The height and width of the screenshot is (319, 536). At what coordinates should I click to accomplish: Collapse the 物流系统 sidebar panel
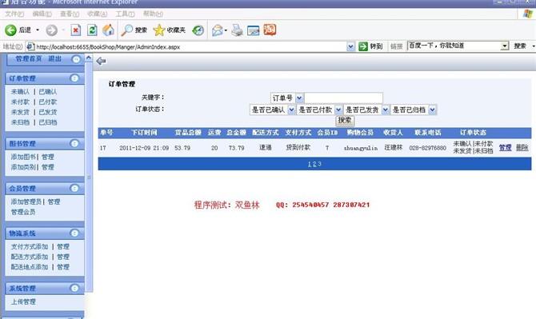[74, 233]
